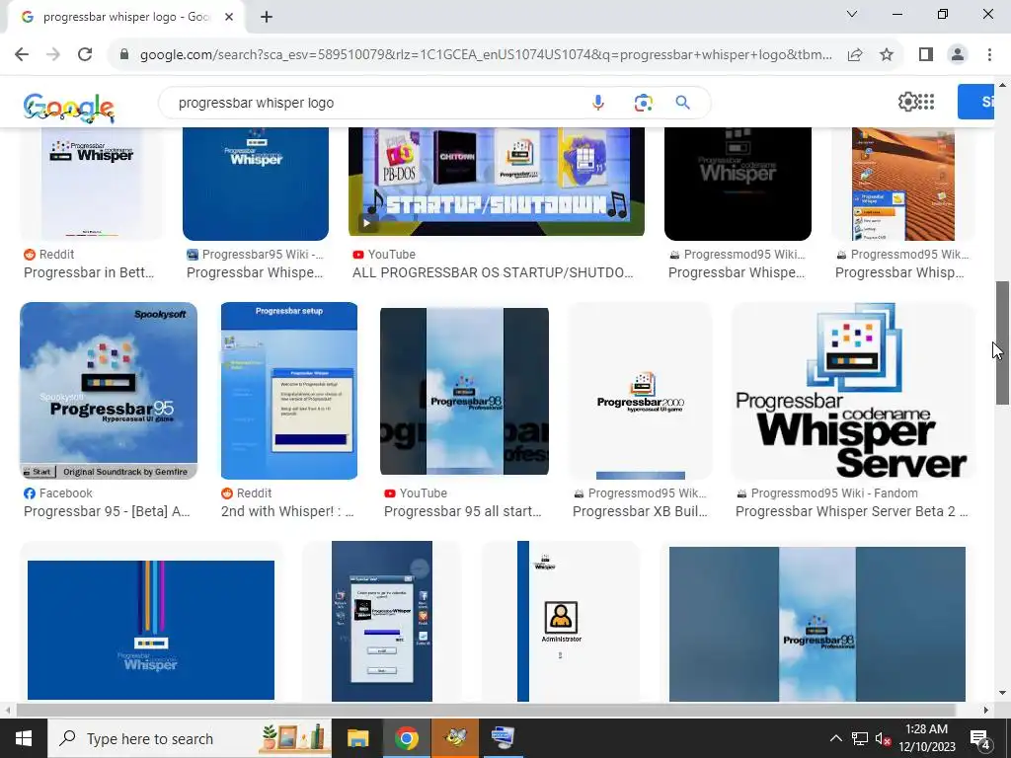Click the blue Sign in button
This screenshot has width=1011, height=758.
point(975,102)
